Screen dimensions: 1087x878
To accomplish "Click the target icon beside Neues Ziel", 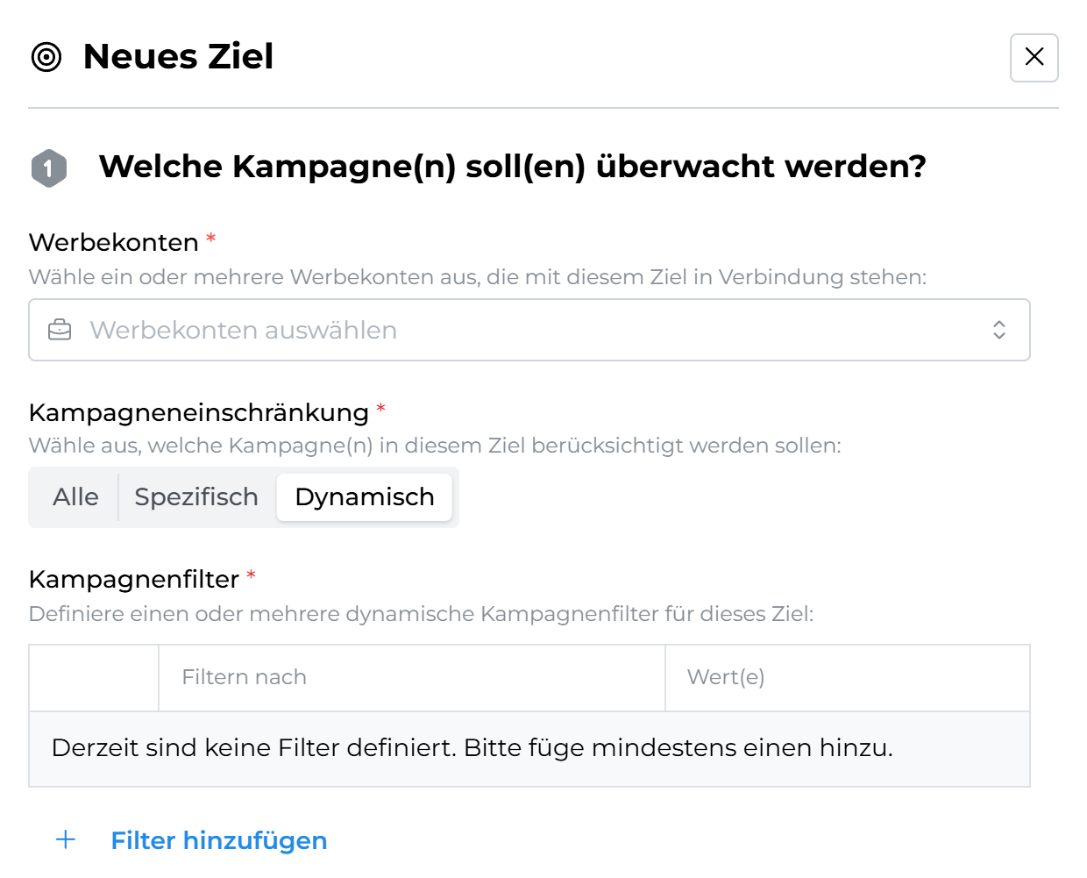I will tap(46, 57).
